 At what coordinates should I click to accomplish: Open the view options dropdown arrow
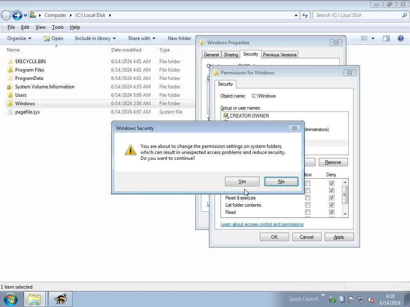point(373,38)
